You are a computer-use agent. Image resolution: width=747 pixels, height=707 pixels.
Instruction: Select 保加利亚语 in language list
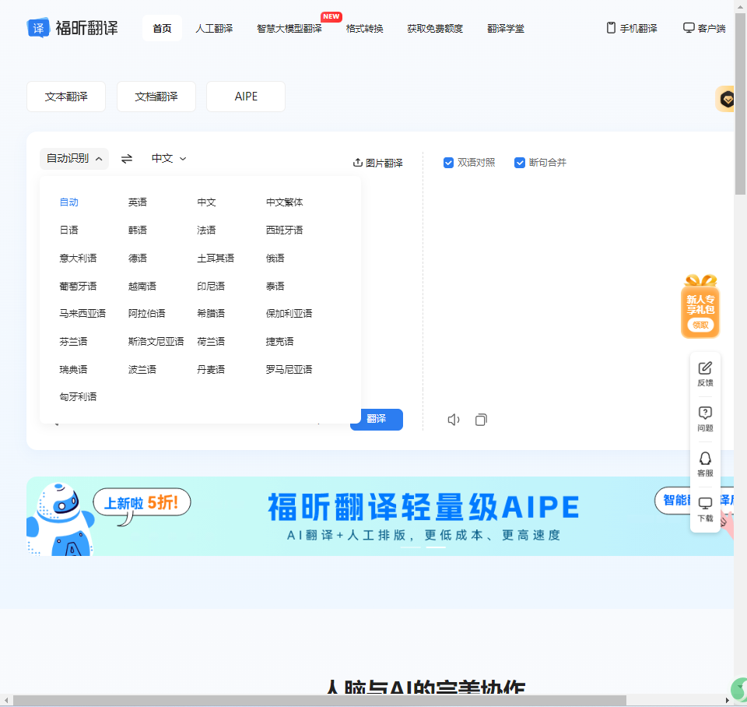point(289,314)
